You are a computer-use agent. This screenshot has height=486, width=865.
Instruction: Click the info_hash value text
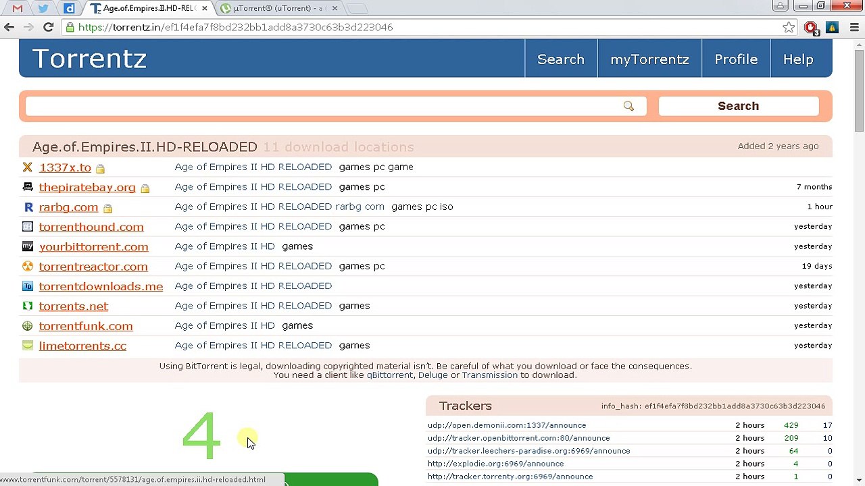pos(735,406)
